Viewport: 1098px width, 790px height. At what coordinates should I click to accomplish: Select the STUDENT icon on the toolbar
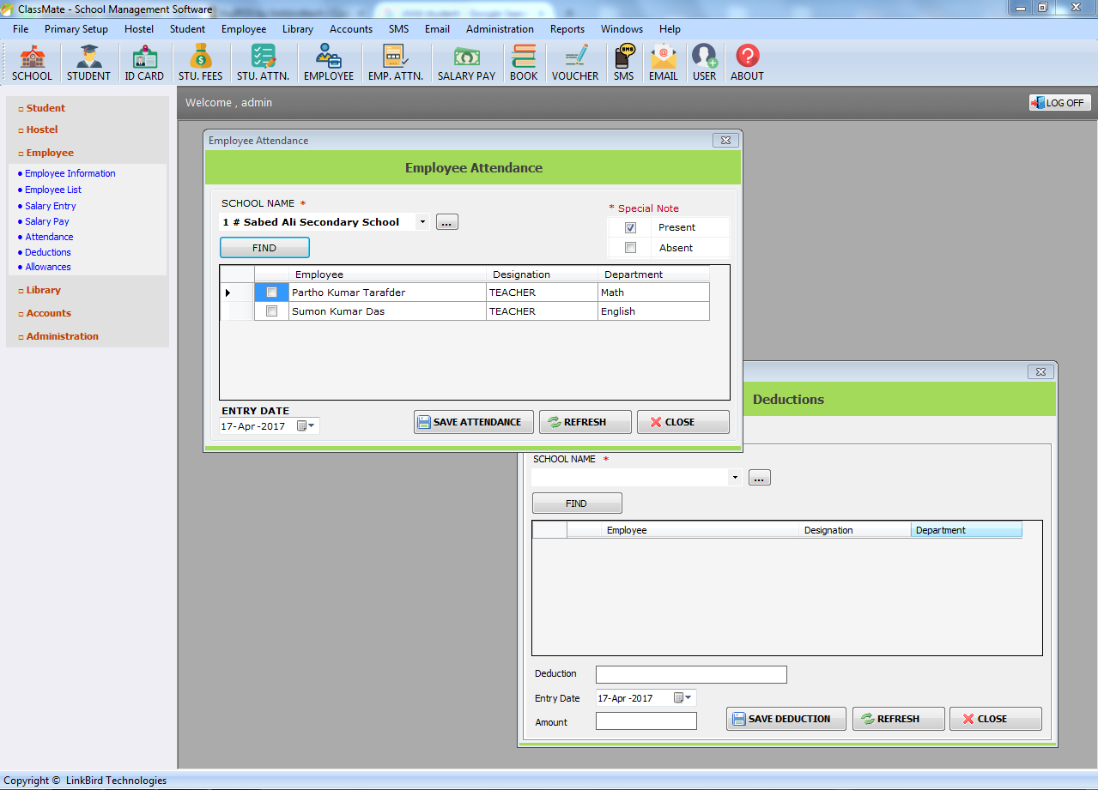[x=88, y=60]
